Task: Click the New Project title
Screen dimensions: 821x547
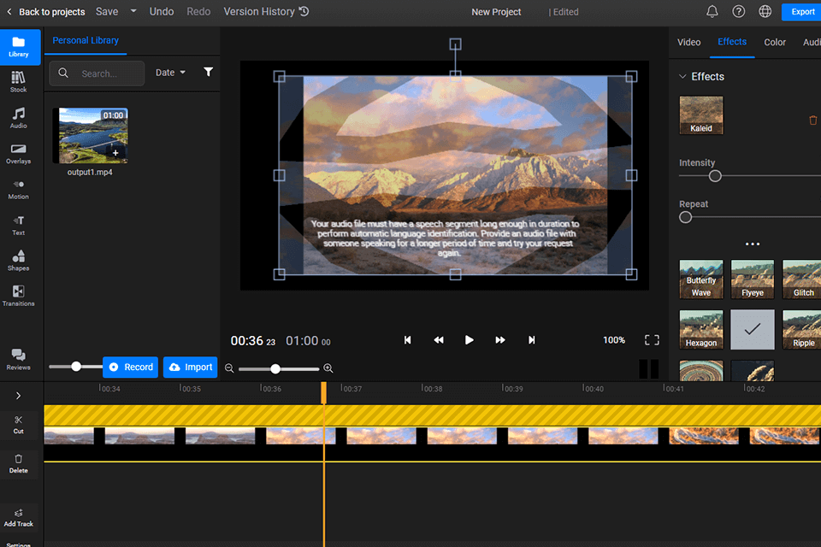Action: [x=496, y=12]
